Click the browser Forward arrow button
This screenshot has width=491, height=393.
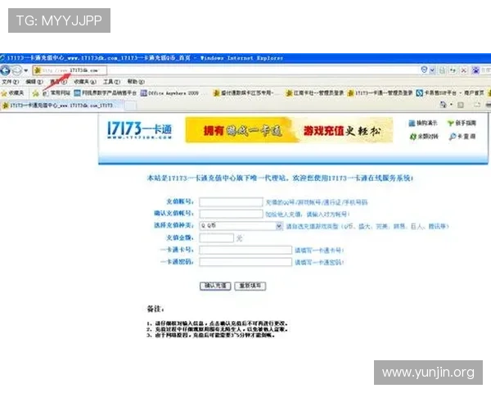[16, 70]
